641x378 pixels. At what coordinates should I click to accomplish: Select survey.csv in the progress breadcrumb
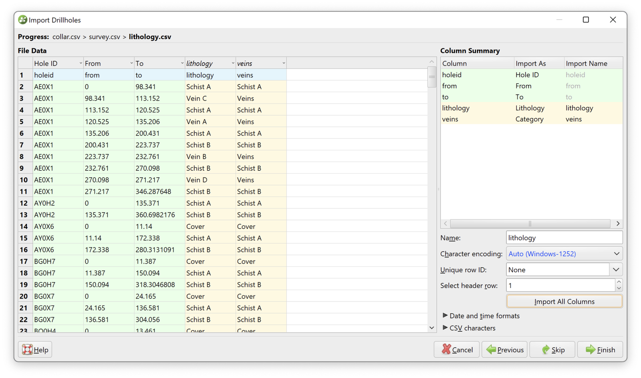click(104, 36)
